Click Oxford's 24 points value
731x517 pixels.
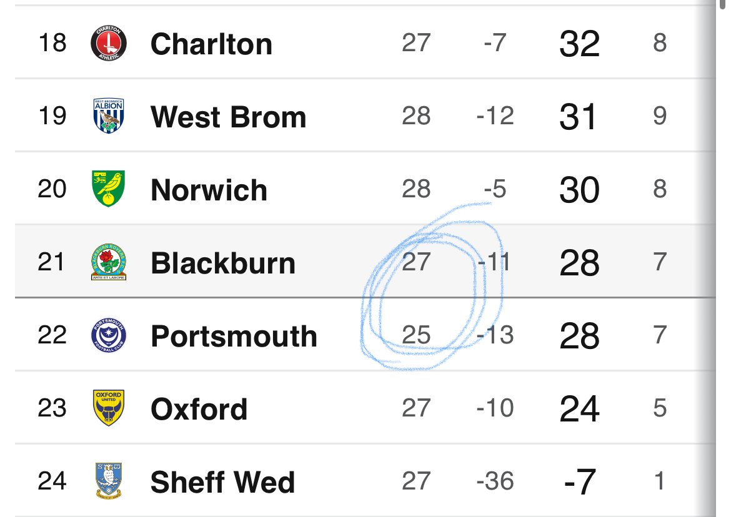click(579, 409)
